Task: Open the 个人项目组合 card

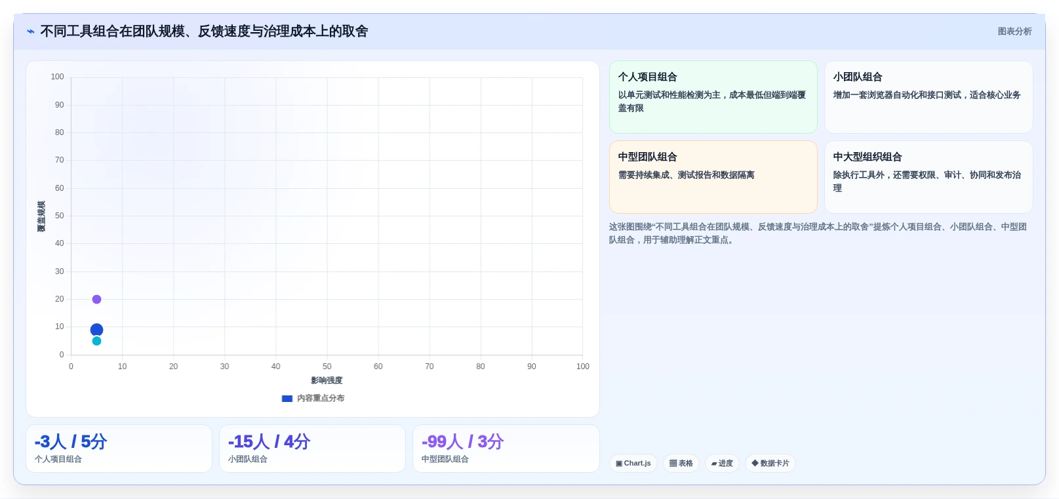Action: [713, 97]
